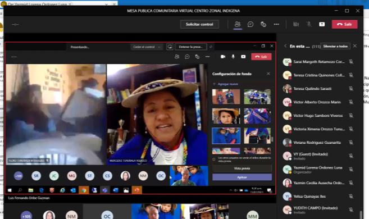Select organizer Yazmid Lorena Ordonez Luna
369x219 pixels.
[319, 170]
